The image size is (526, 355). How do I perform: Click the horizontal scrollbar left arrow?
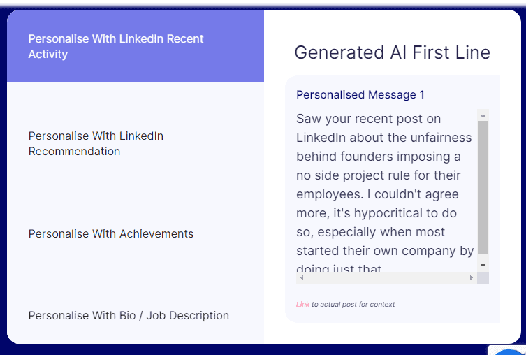[x=302, y=278]
